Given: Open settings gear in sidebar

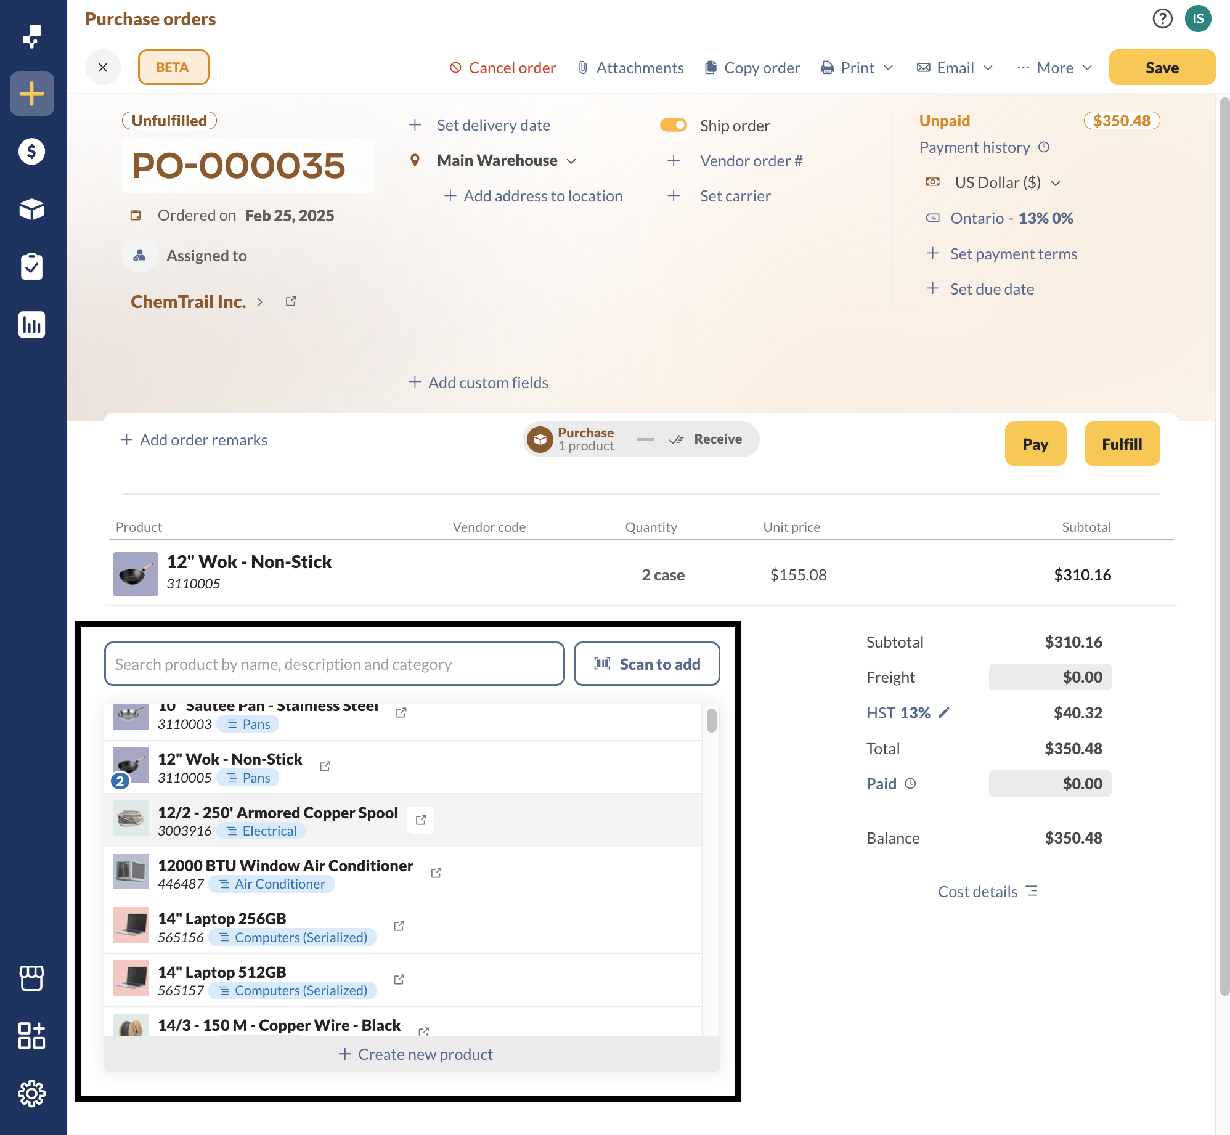Looking at the screenshot, I should 31,1094.
